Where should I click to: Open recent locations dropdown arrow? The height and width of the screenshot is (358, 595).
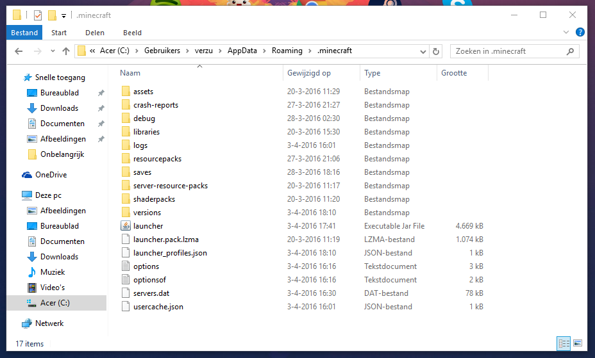pos(53,51)
